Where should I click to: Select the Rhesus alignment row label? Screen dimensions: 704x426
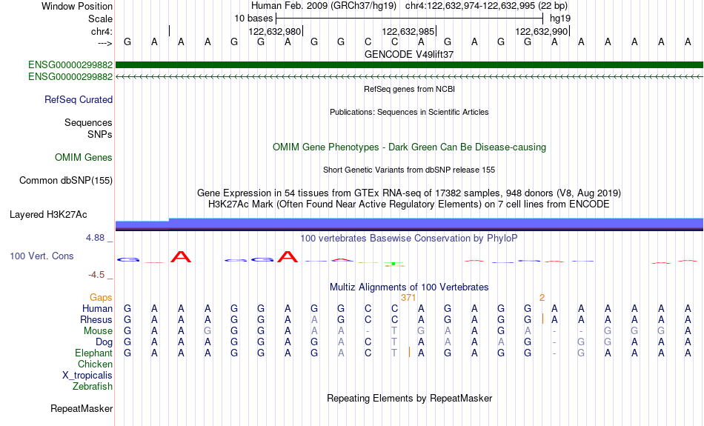click(x=96, y=319)
